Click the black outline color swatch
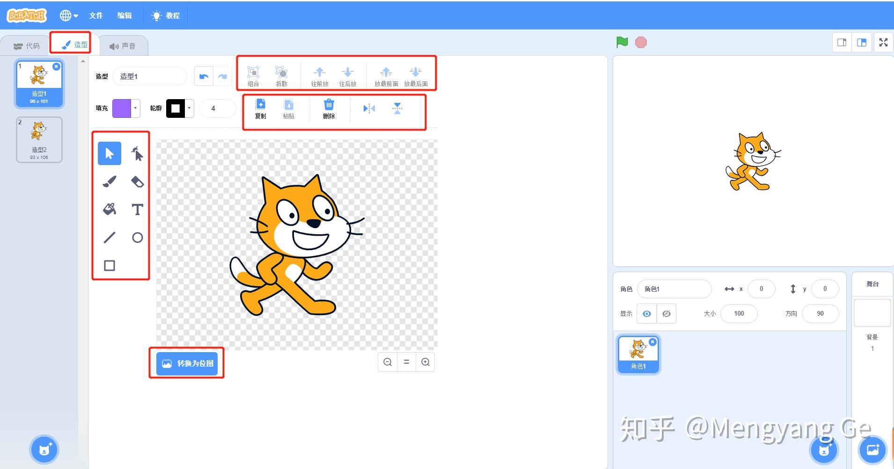 pos(176,108)
